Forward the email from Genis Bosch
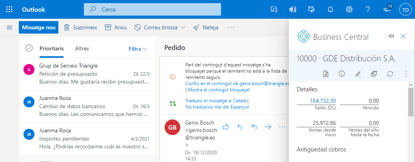 (x=268, y=127)
